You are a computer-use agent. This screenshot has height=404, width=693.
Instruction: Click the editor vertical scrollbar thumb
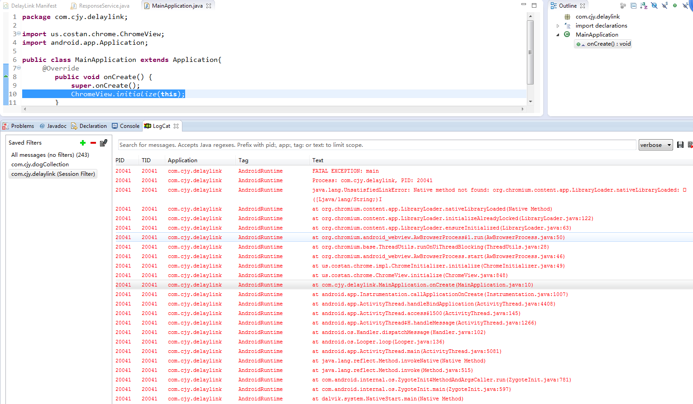click(x=531, y=52)
